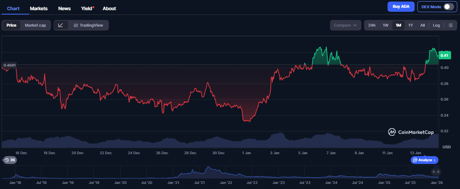
Task: Open the 26 history events badge
Action: click(10, 160)
